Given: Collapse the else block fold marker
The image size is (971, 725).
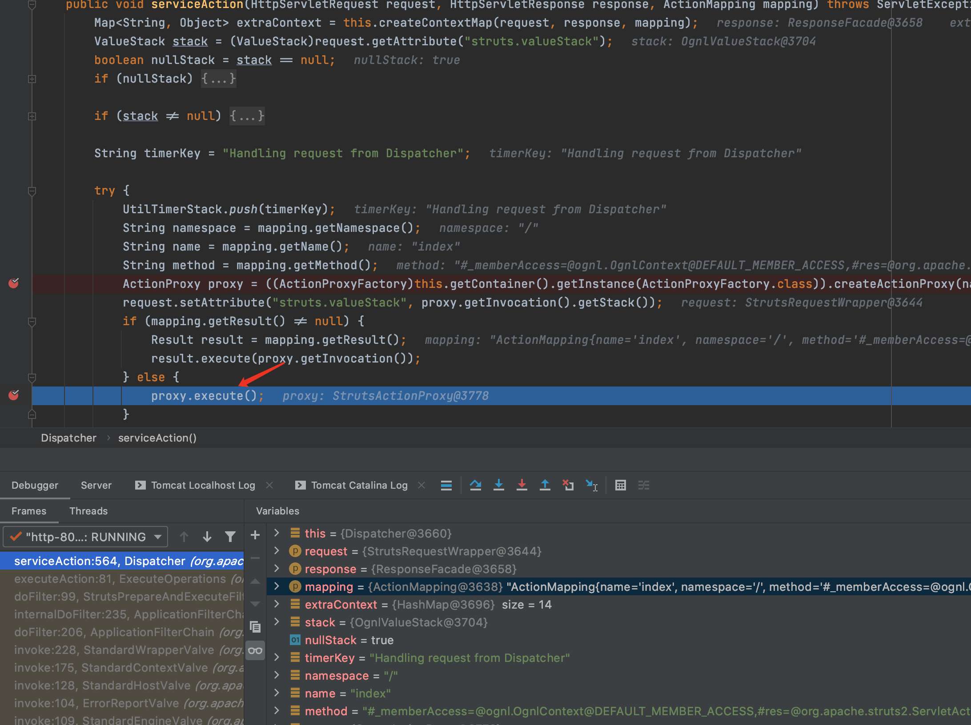Looking at the screenshot, I should 32,378.
